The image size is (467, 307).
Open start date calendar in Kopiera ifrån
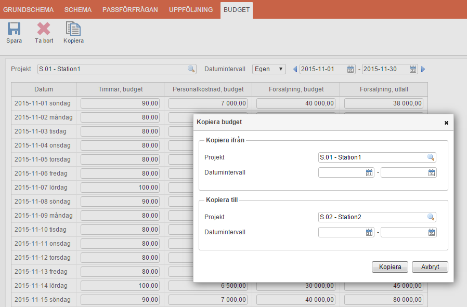[x=369, y=172]
